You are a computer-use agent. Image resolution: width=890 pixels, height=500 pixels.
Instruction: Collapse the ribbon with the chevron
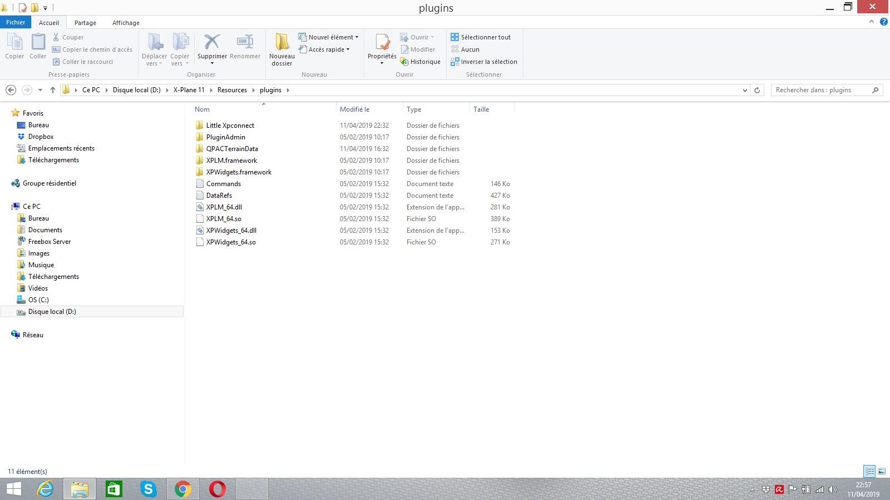coord(872,22)
